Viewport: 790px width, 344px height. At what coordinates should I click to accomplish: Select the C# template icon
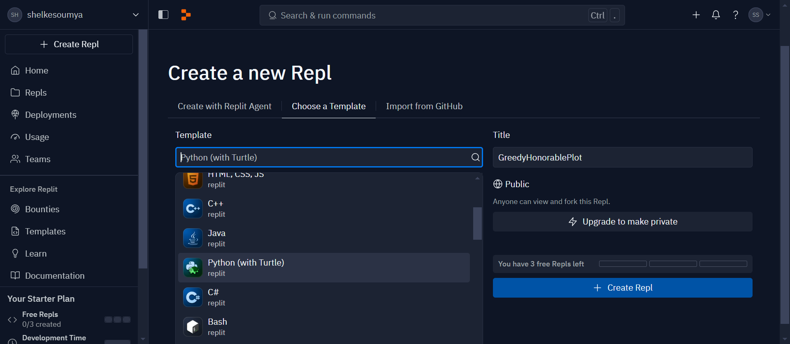[193, 297]
